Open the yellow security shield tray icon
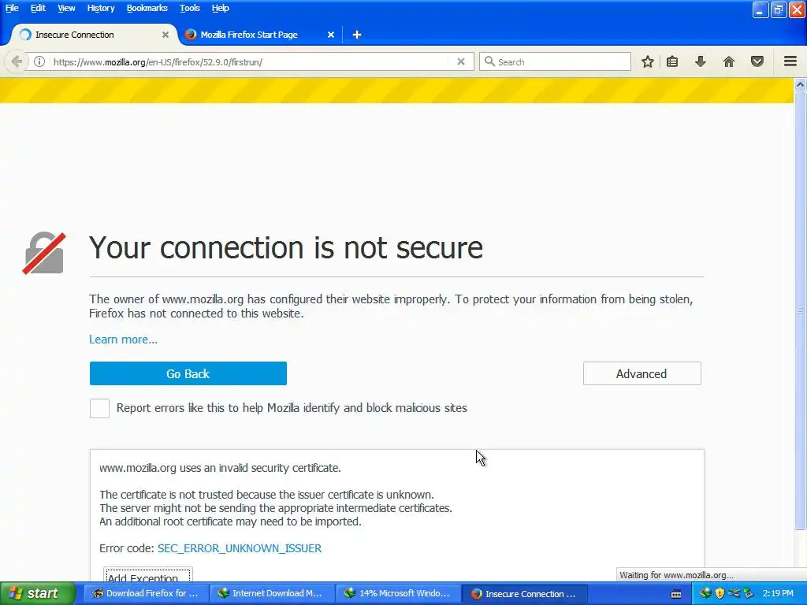Viewport: 807px width, 605px height. 720,593
